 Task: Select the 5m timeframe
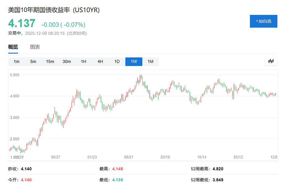(33, 62)
